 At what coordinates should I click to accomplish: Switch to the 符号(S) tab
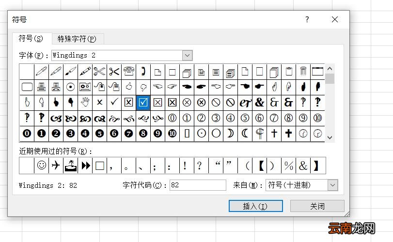tap(31, 39)
